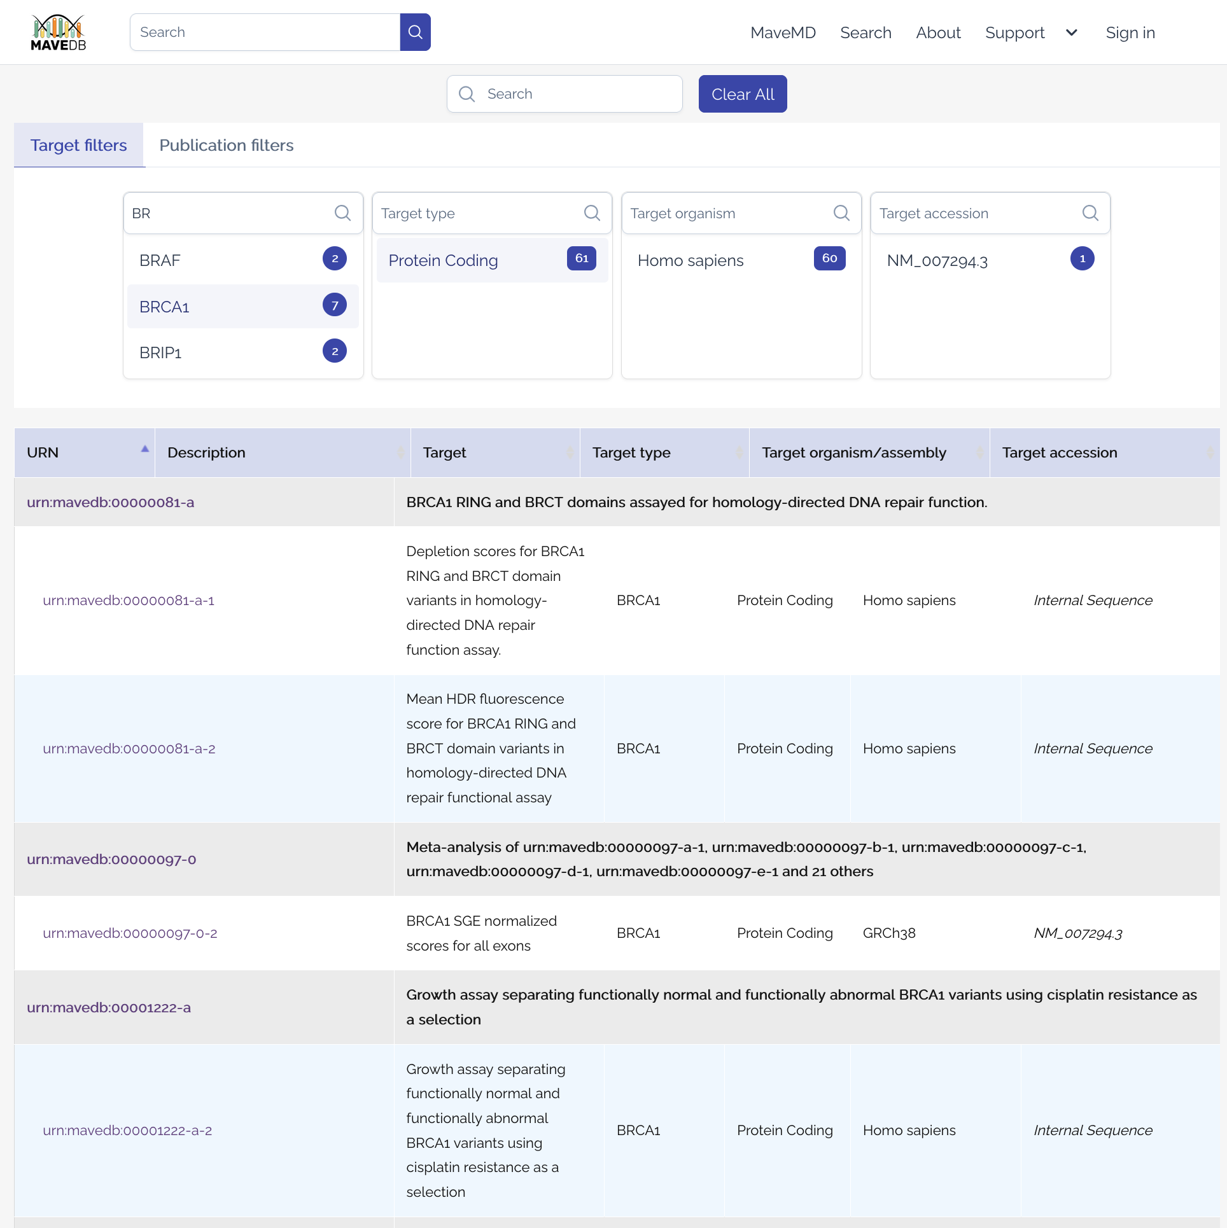Click the Target organism filter search icon
The width and height of the screenshot is (1227, 1228).
click(841, 213)
